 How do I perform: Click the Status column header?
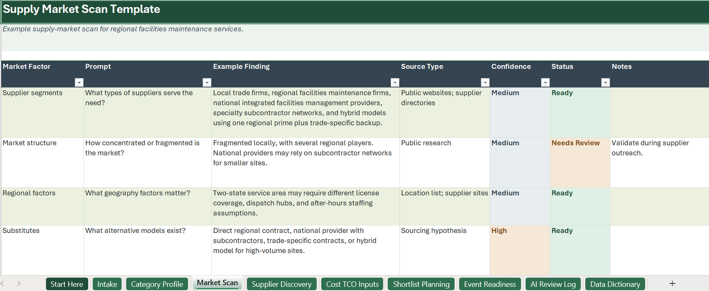580,74
